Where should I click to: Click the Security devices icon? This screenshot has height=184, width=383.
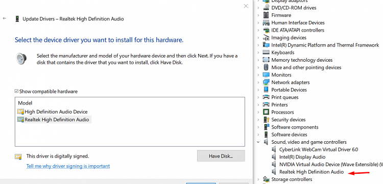click(266, 120)
